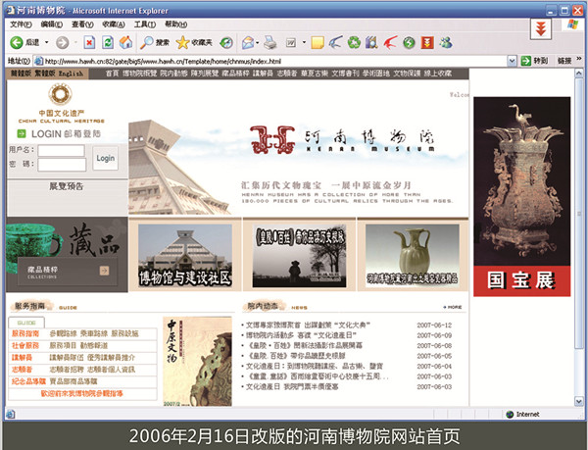Click the Login button

(x=106, y=158)
